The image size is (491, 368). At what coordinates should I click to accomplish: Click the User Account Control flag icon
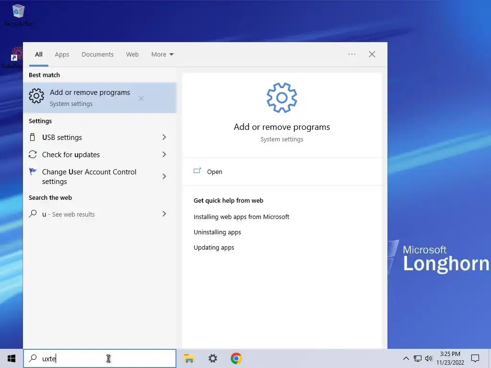tap(33, 172)
